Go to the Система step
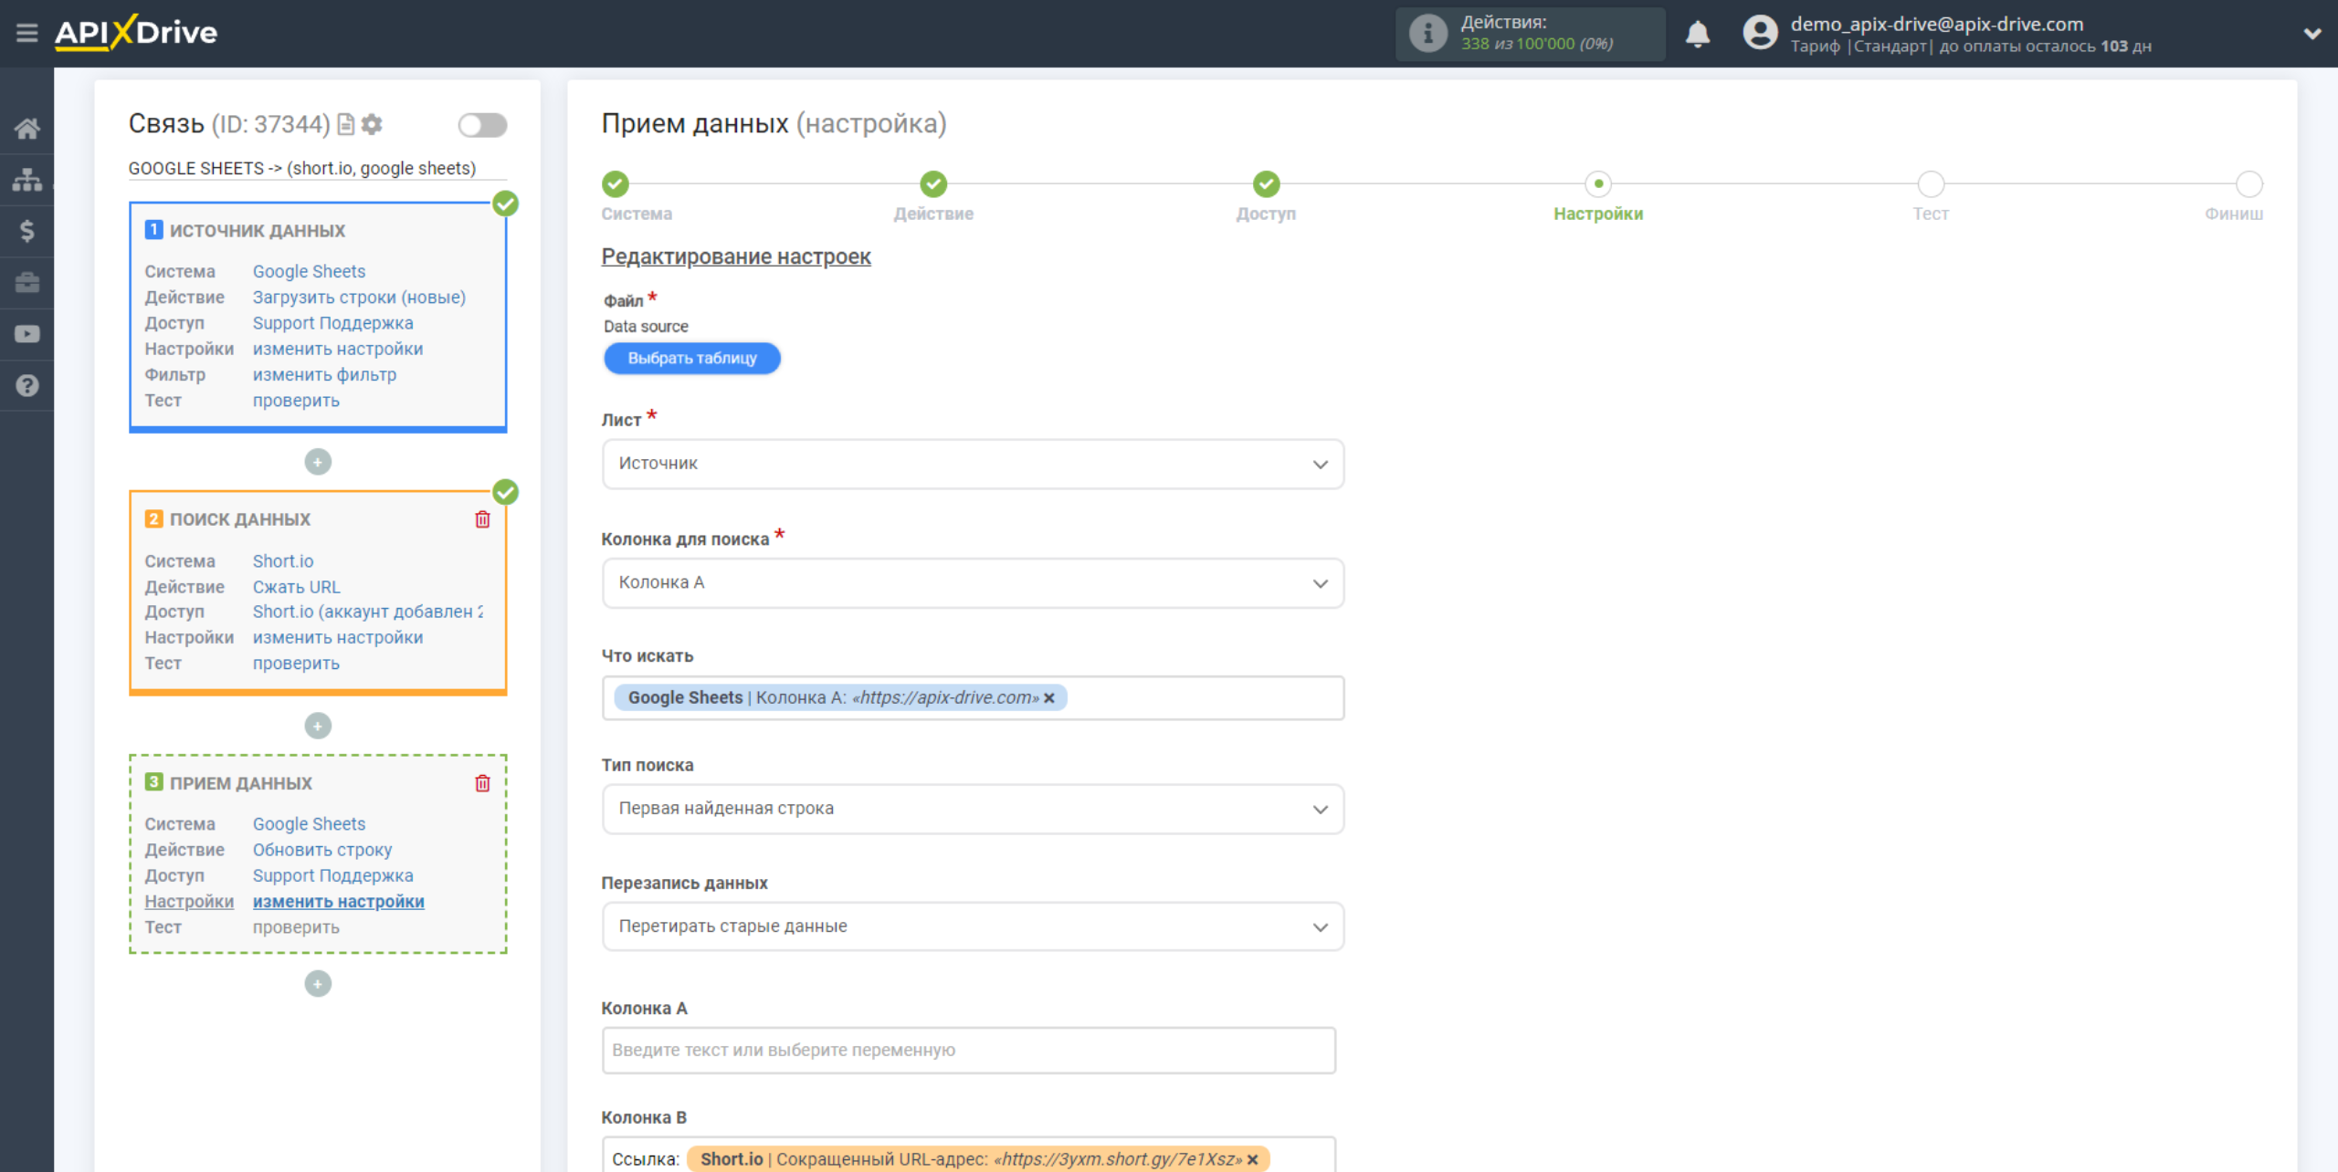 coord(615,184)
